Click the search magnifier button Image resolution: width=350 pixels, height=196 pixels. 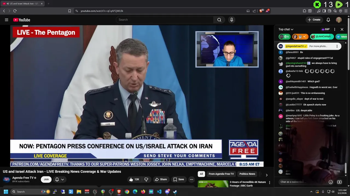coord(219,20)
